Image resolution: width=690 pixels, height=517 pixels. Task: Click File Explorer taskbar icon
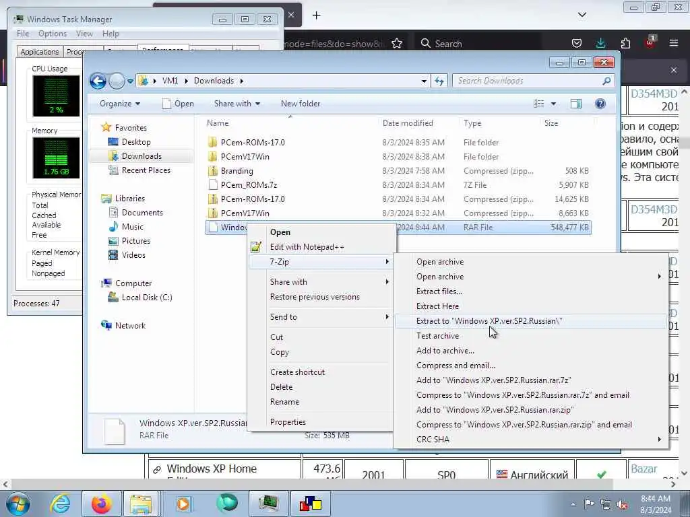click(x=141, y=504)
